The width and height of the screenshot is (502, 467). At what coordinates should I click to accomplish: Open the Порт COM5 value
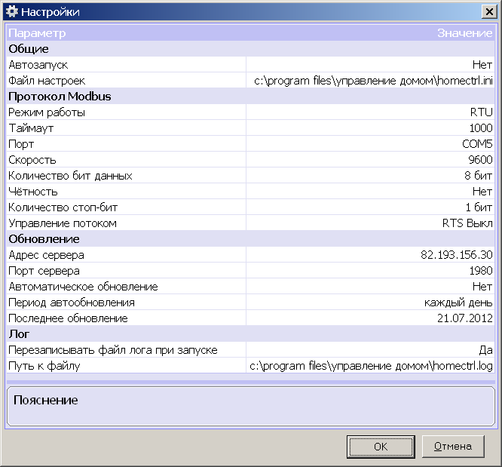tap(476, 144)
